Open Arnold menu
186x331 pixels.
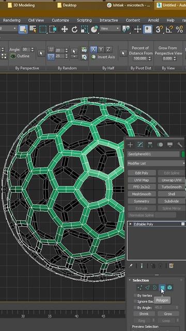[153, 20]
